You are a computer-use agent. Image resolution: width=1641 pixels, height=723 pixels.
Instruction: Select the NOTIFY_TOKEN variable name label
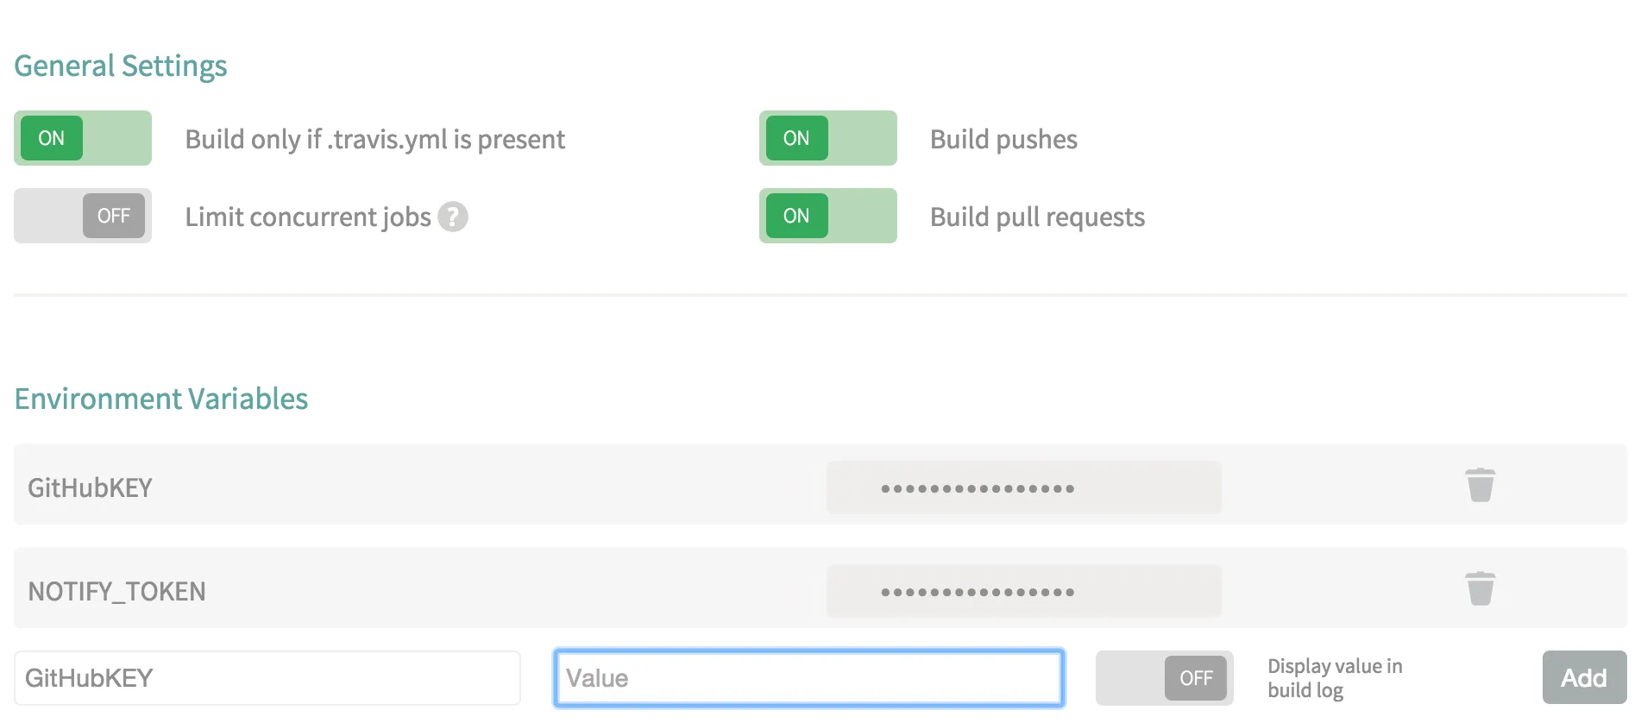click(x=116, y=592)
